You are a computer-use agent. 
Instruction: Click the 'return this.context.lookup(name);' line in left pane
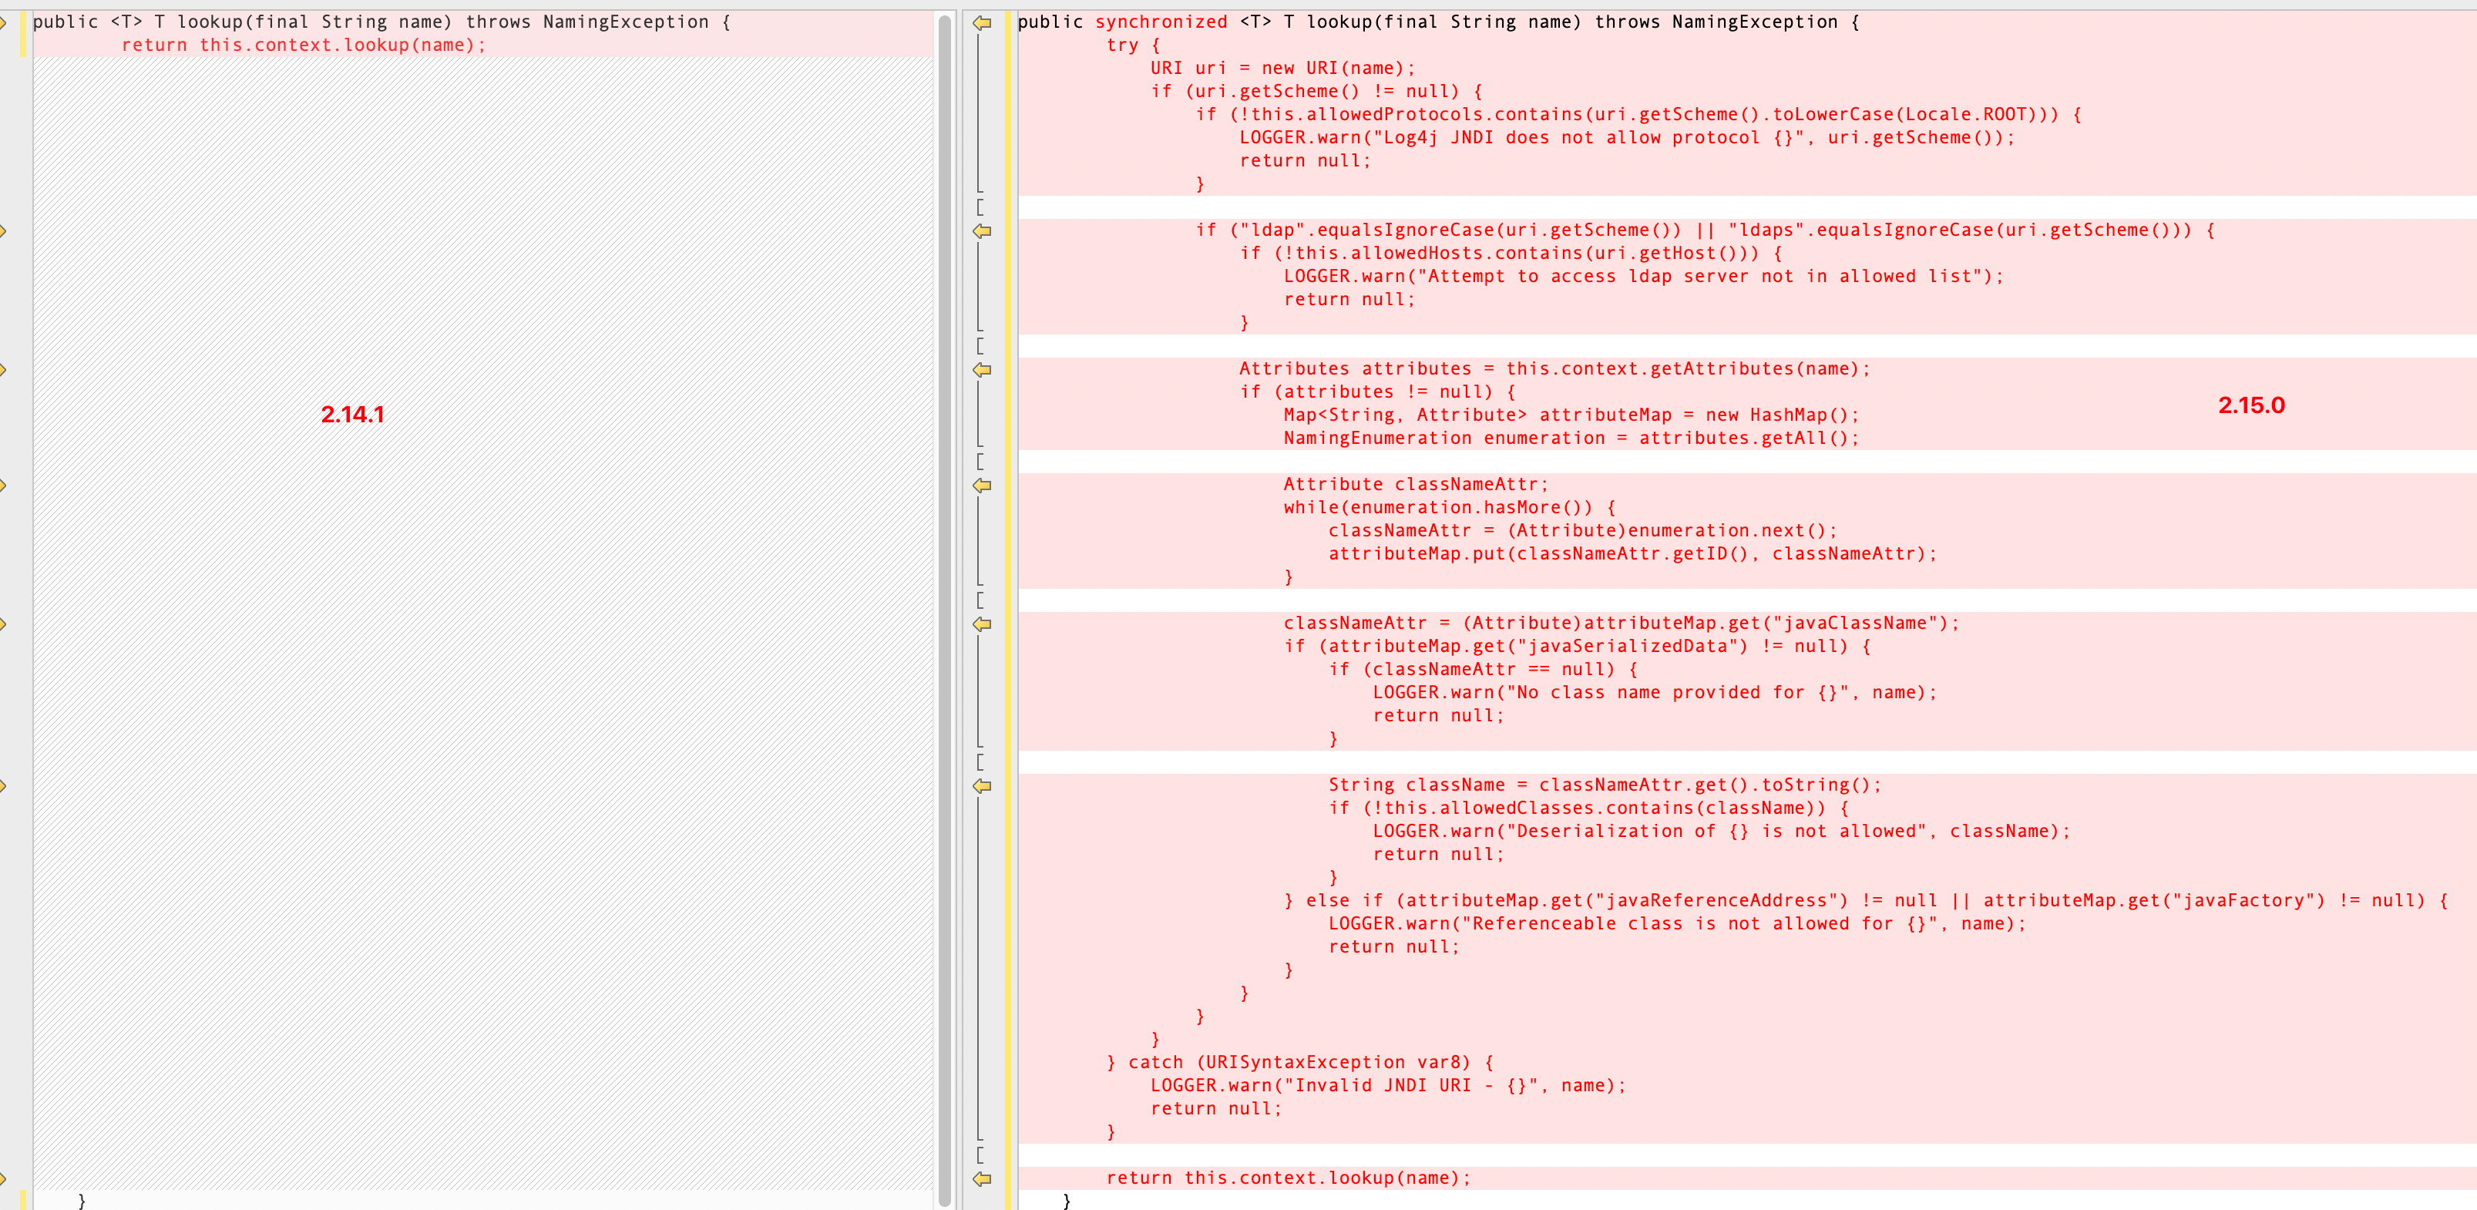click(304, 45)
